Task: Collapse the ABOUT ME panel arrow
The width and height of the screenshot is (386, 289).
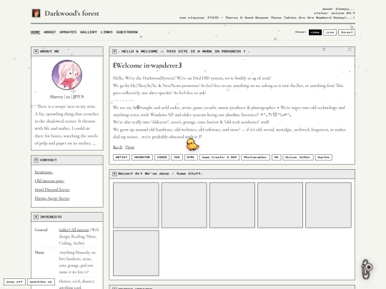Action: pos(36,51)
